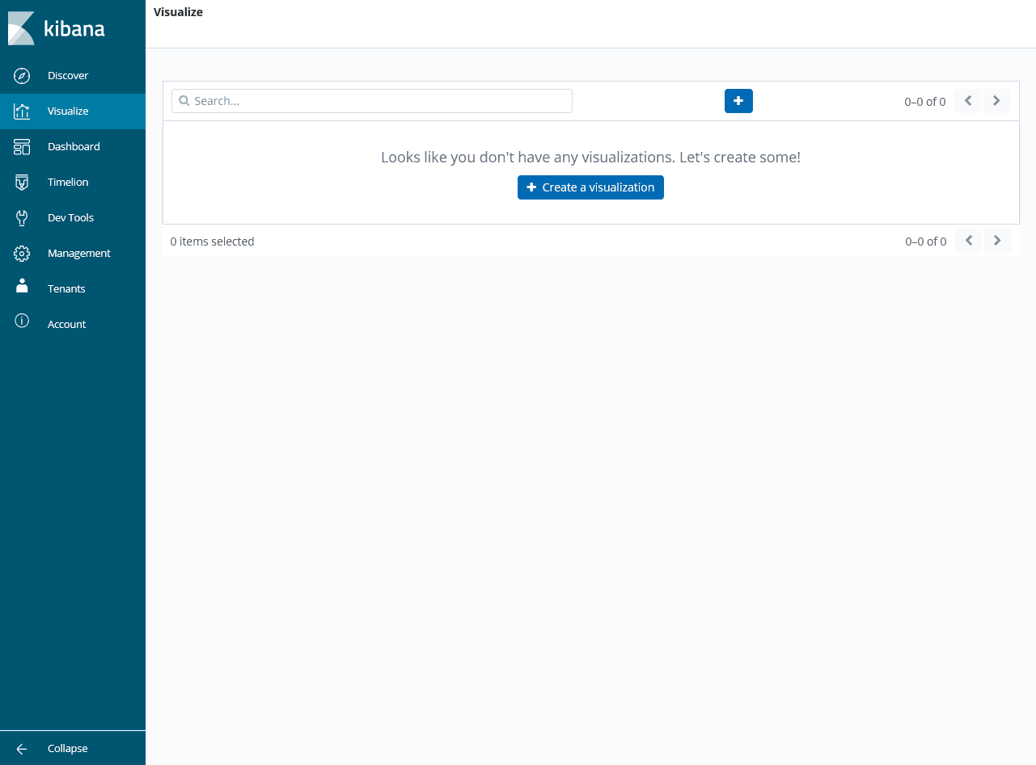Screen dimensions: 1036x765
Task: Select the Dashboard menu label
Action: (x=74, y=147)
